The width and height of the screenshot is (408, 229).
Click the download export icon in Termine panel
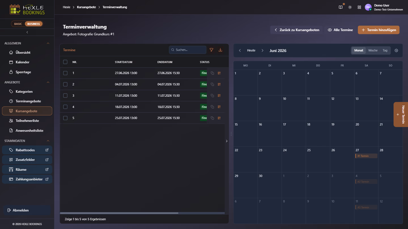[x=220, y=50]
